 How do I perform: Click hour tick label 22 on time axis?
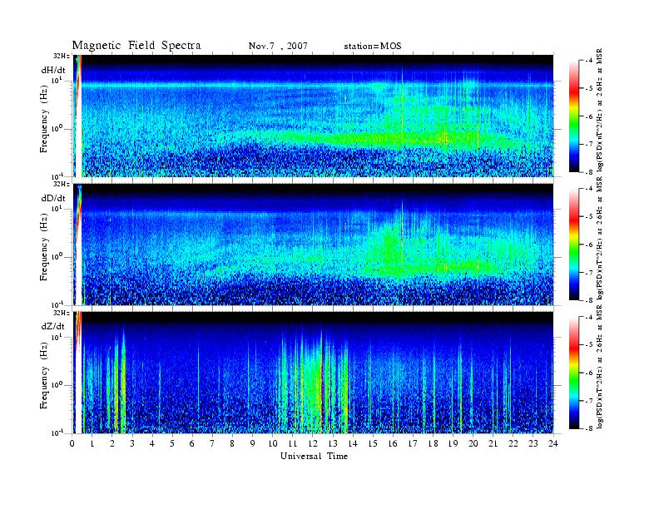click(x=513, y=444)
